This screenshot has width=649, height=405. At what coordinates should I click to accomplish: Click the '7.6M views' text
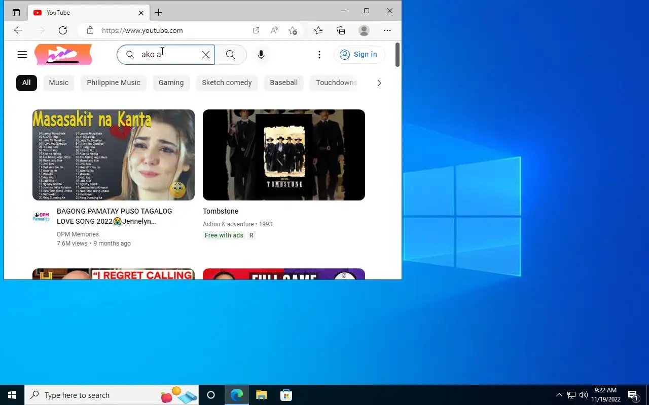(x=72, y=244)
